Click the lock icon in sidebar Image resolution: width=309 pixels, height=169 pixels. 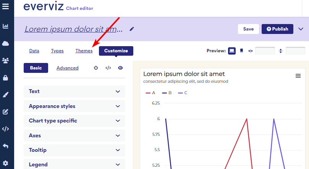[5, 78]
